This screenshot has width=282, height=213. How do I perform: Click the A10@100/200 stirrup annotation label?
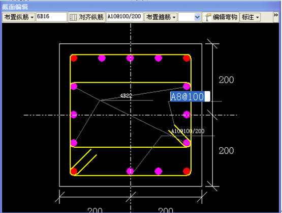188,131
